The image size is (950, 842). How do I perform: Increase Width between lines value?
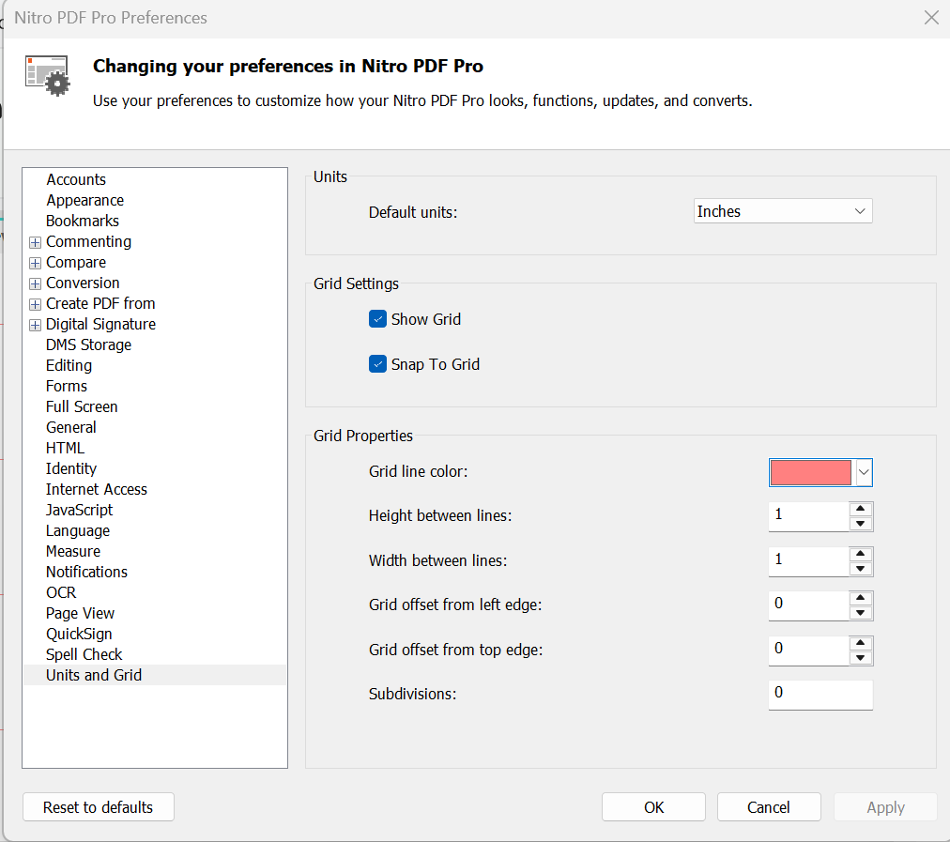[x=860, y=554]
